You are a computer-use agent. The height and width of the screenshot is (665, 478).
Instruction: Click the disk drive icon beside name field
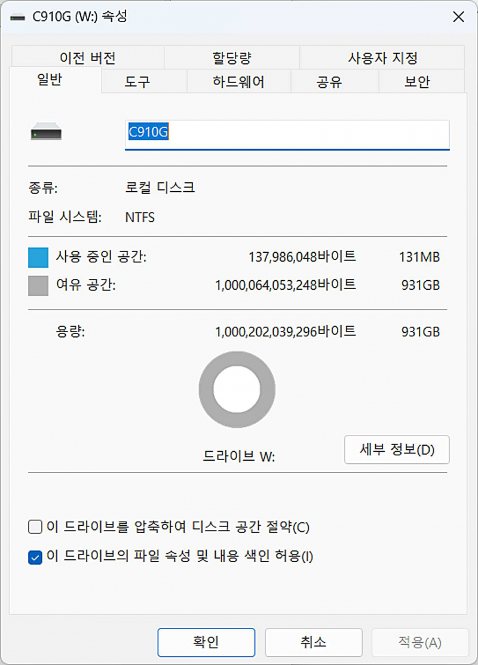click(46, 132)
